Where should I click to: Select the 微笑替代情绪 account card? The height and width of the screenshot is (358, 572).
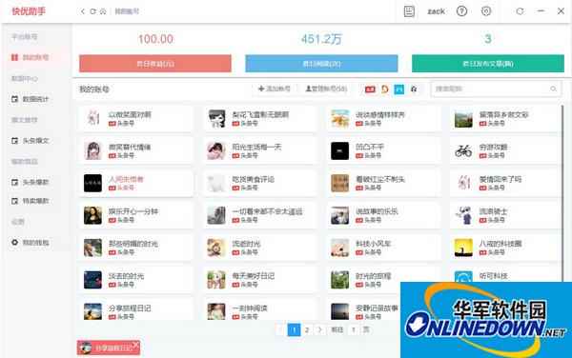135,150
